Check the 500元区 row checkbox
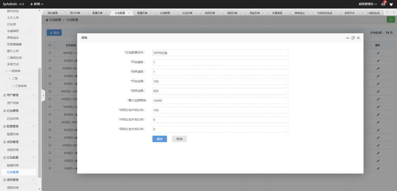This screenshot has width=397, height=191. [50, 53]
